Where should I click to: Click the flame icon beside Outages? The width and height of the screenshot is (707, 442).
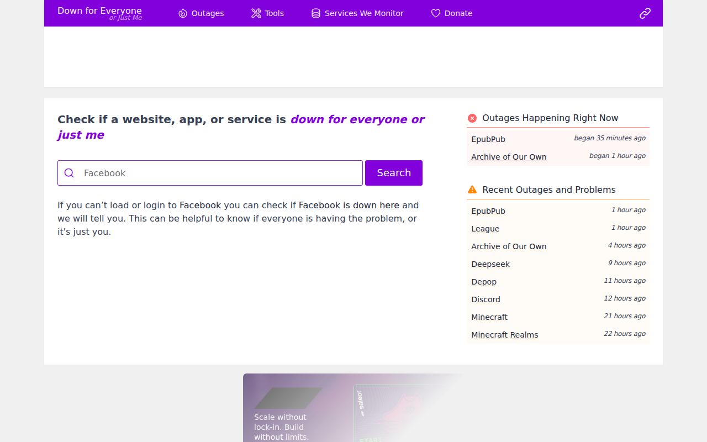(x=183, y=13)
